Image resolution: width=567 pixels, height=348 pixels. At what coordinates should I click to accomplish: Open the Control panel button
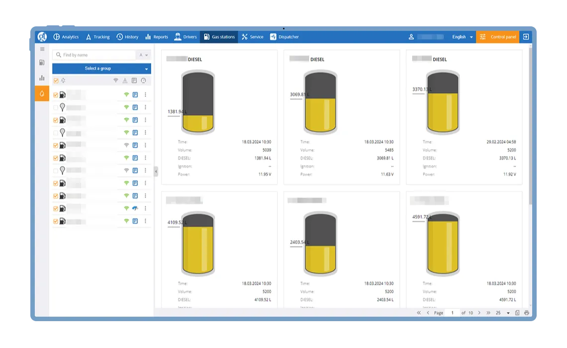click(498, 37)
